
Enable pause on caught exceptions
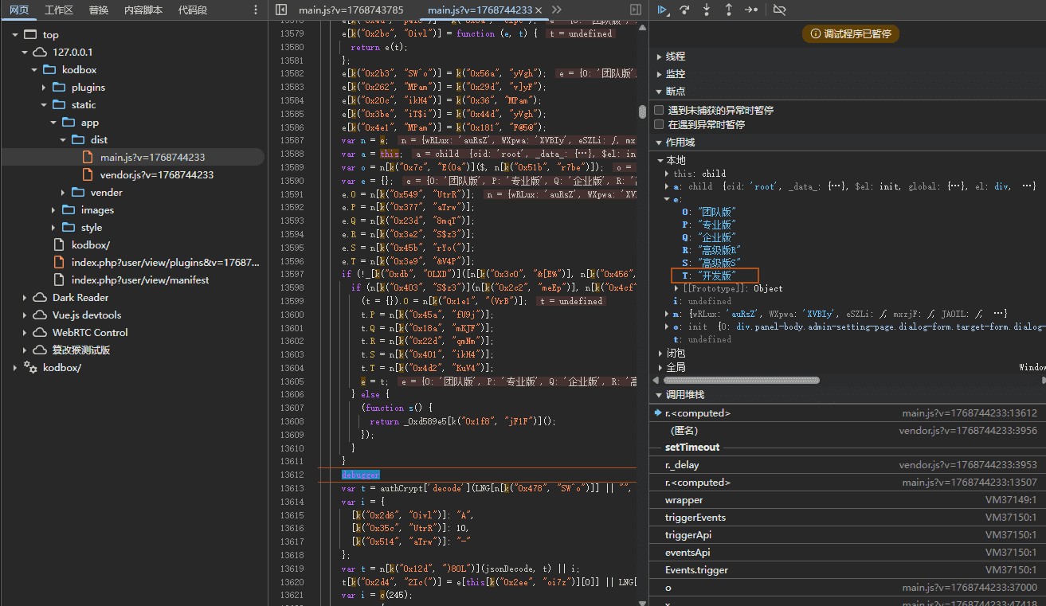click(x=659, y=124)
